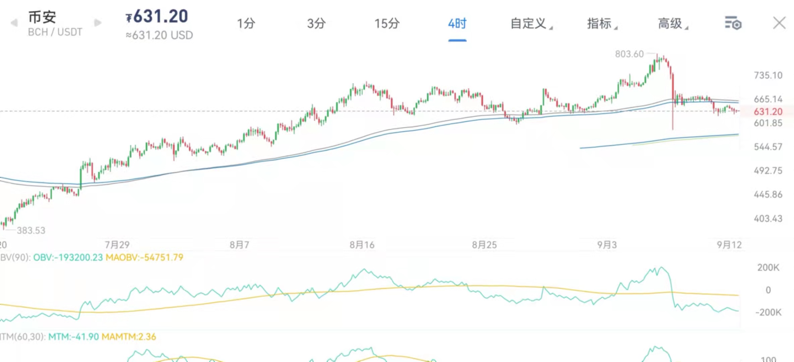Click the MAMTM:2.36 indicator value
794x362 pixels.
coord(129,337)
